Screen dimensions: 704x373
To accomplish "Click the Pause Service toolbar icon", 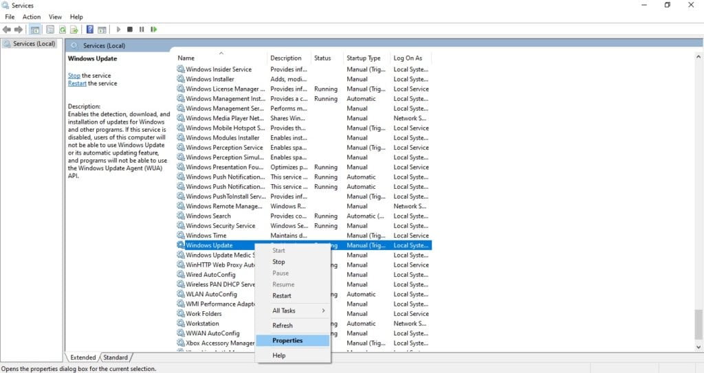I will pos(142,30).
